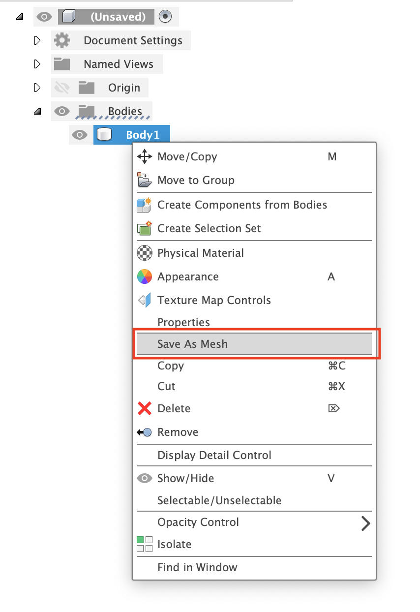Select the Physical Material checkered sphere icon

145,253
